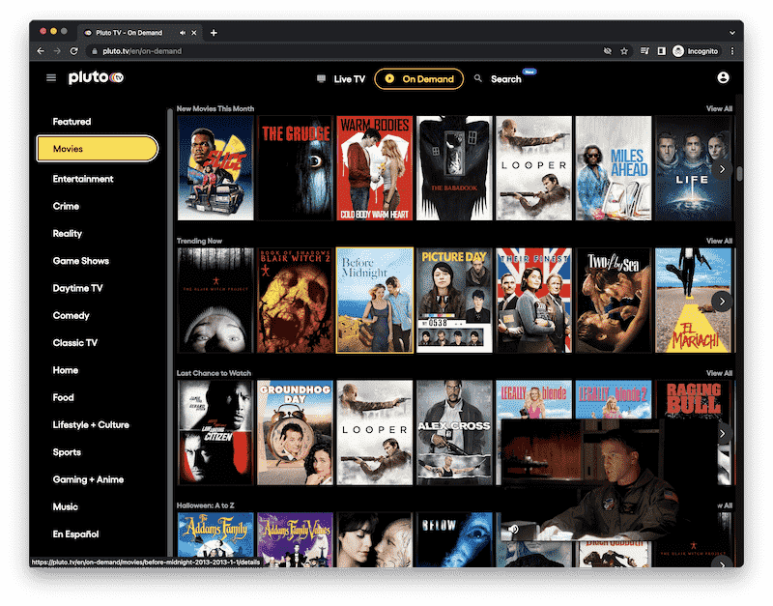Viewport: 773px width, 606px height.
Task: Open the media control icon in toolbar
Action: (x=644, y=51)
